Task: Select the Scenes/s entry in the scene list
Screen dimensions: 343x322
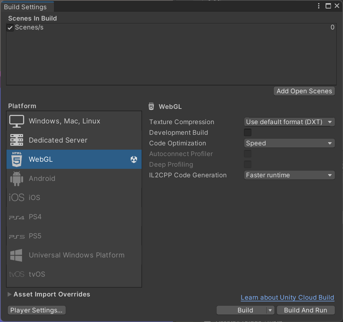Action: click(x=171, y=28)
